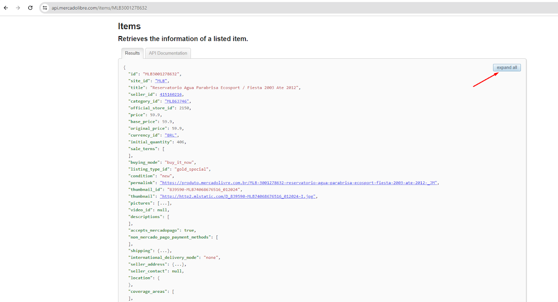Viewport: 558px width, 302px height.
Task: Expand the collapsed shipping object
Action: click(163, 251)
